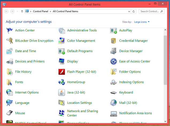Open the Credential Manager safe icon

[114, 41]
